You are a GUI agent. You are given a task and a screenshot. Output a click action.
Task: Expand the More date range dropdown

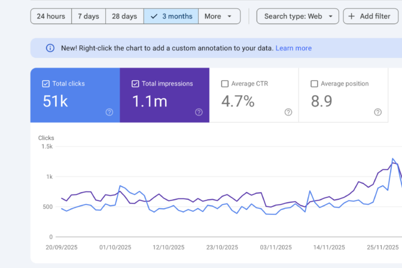click(219, 16)
